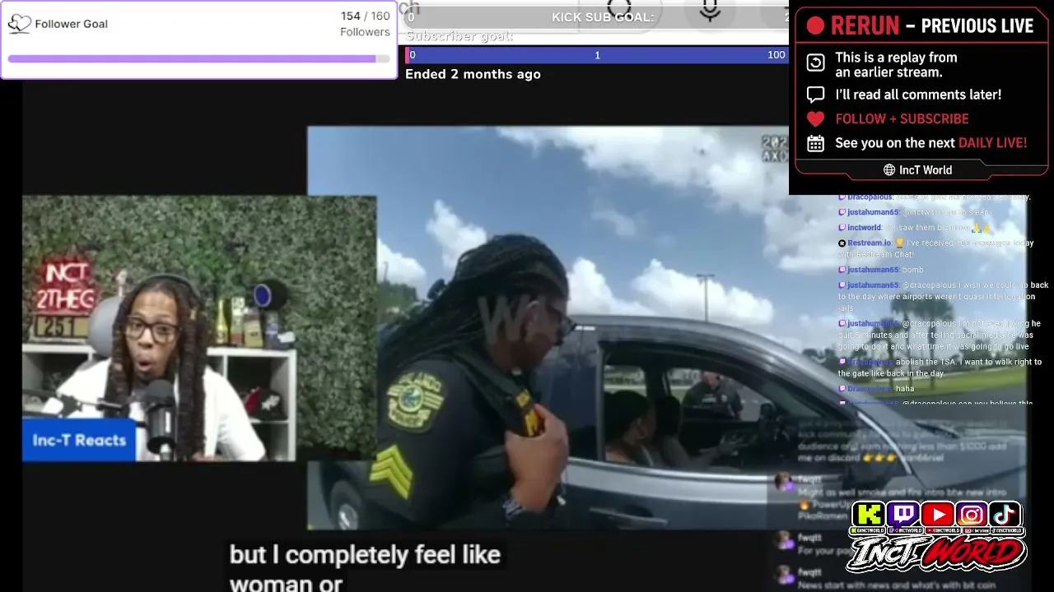
Task: Click the DAILY LIVE! red text
Action: (992, 143)
